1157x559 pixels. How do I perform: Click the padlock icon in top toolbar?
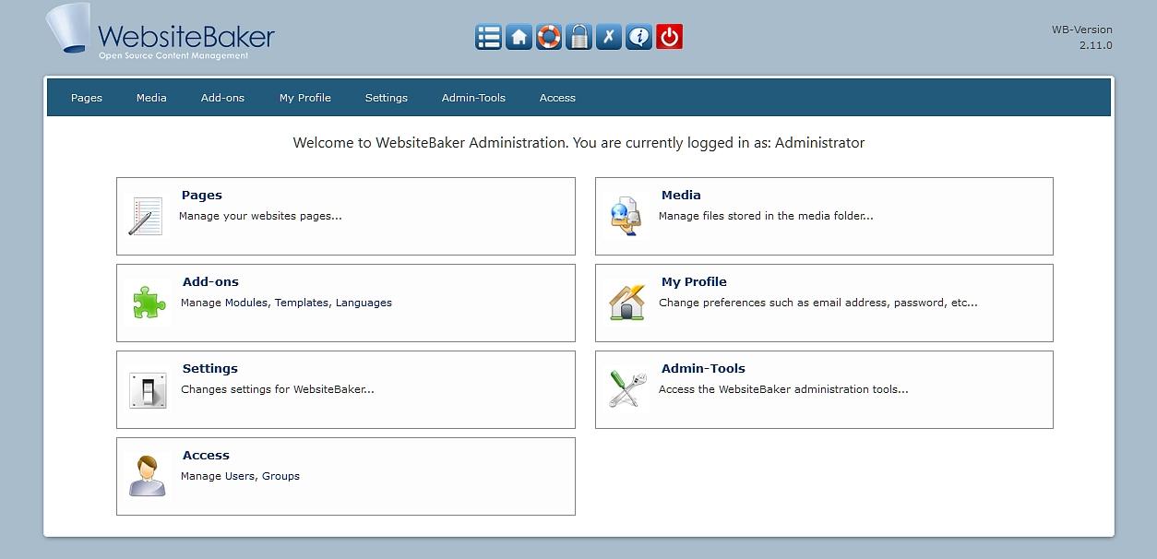click(578, 37)
